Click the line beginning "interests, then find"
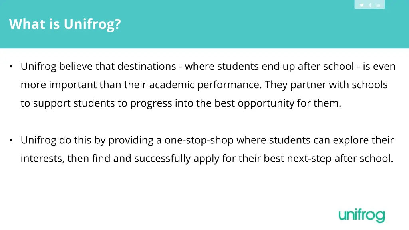The width and height of the screenshot is (409, 230). pos(206,159)
